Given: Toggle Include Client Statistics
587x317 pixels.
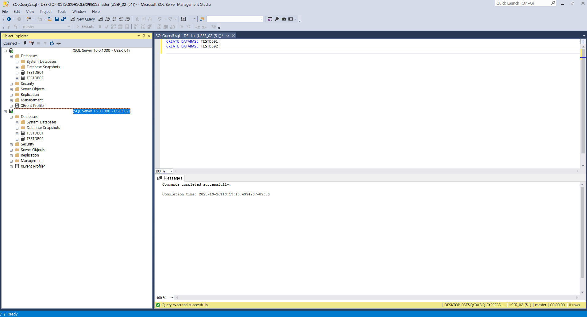Looking at the screenshot, I should click(150, 27).
